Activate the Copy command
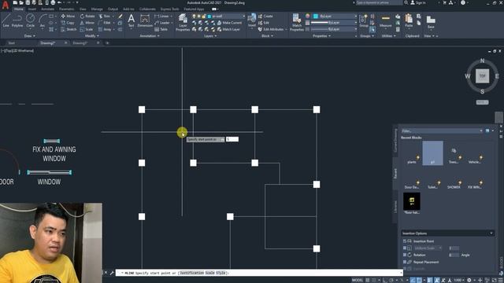This screenshot has height=283, width=504. [68, 23]
